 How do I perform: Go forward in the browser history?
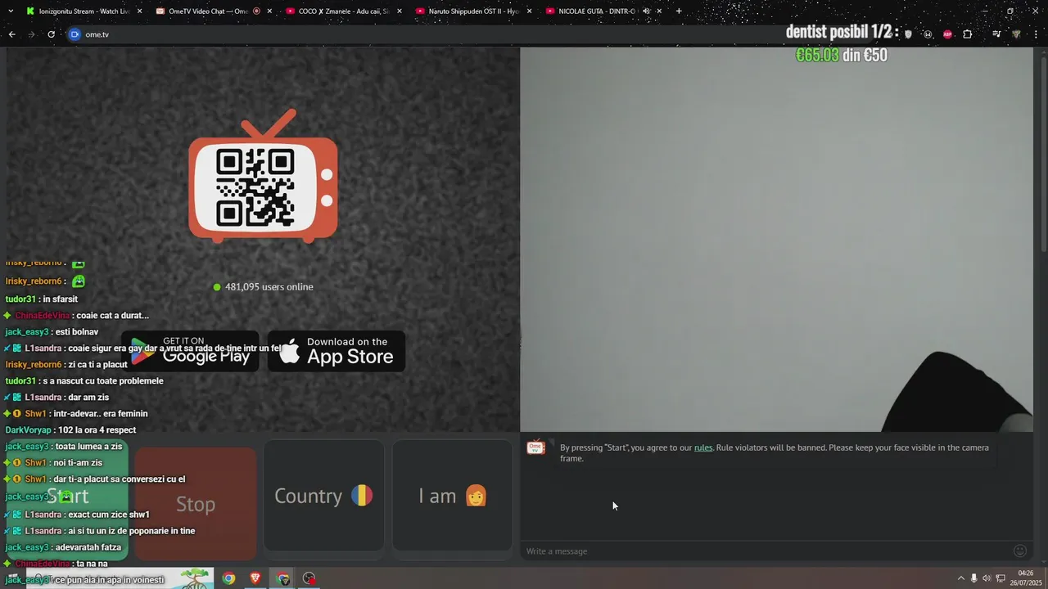click(x=31, y=34)
